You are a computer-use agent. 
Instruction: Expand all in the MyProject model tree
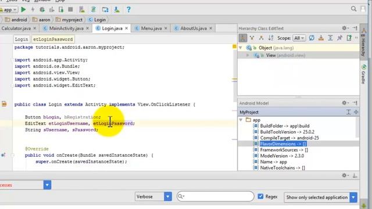(348, 112)
